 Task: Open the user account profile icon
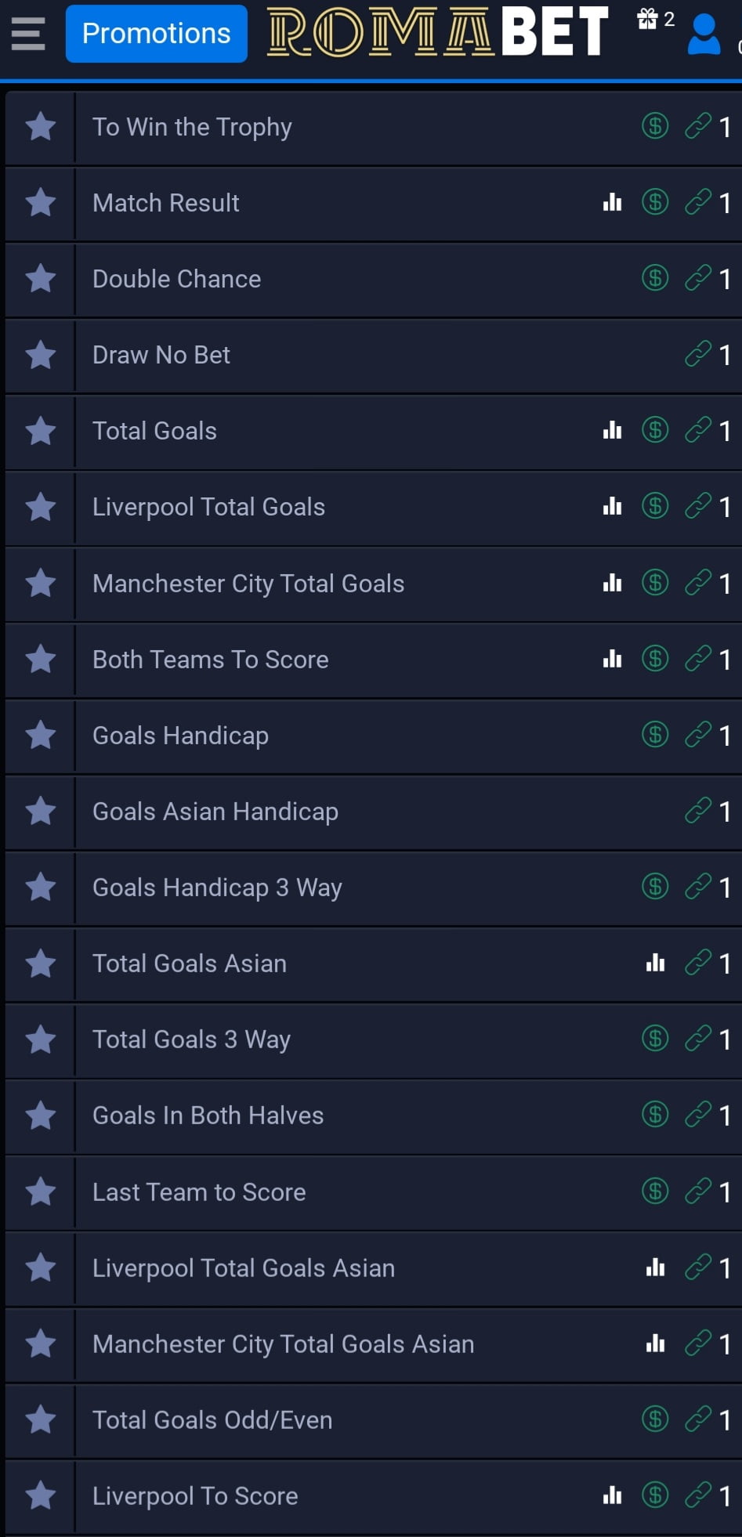[703, 34]
